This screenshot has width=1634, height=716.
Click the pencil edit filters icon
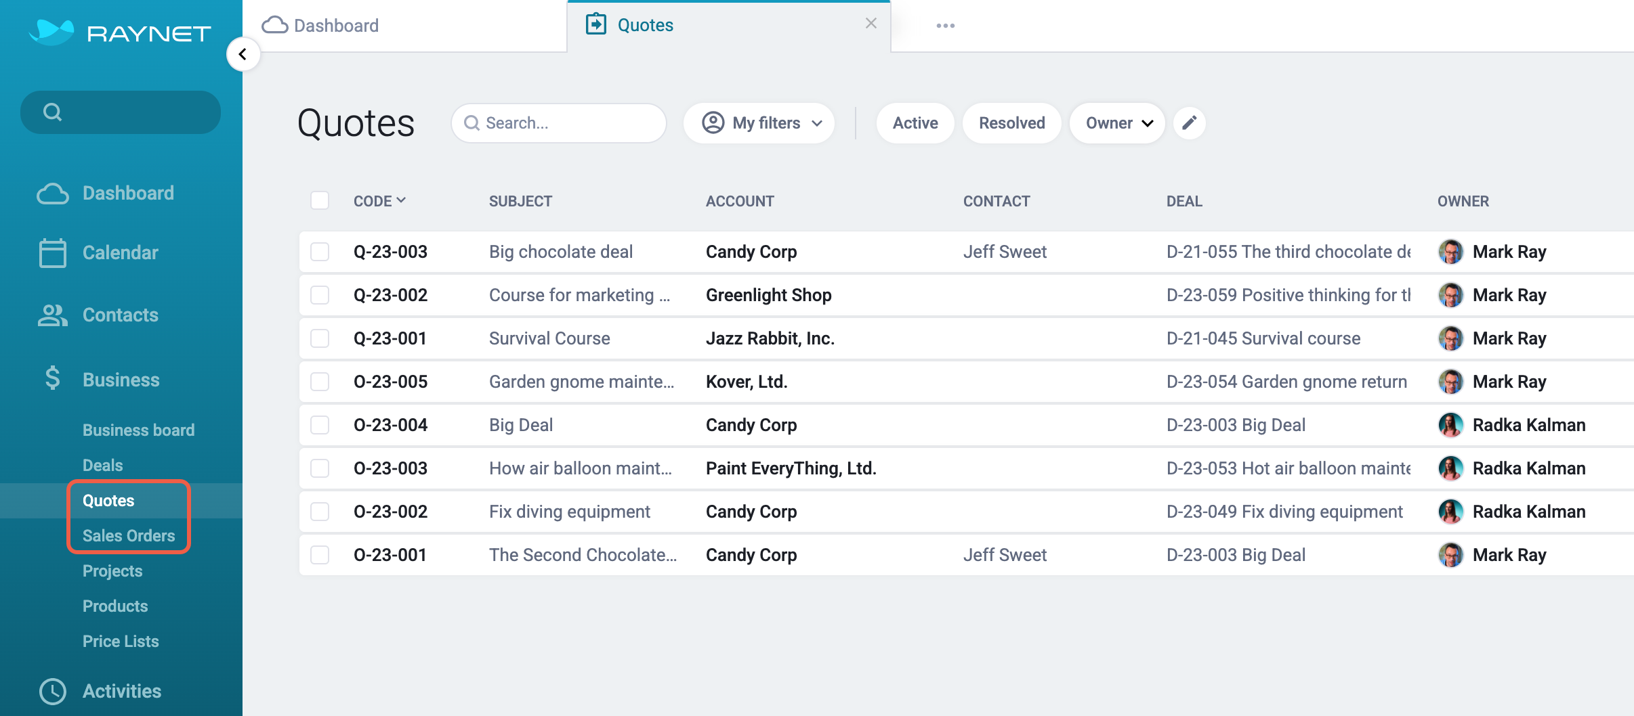tap(1189, 123)
